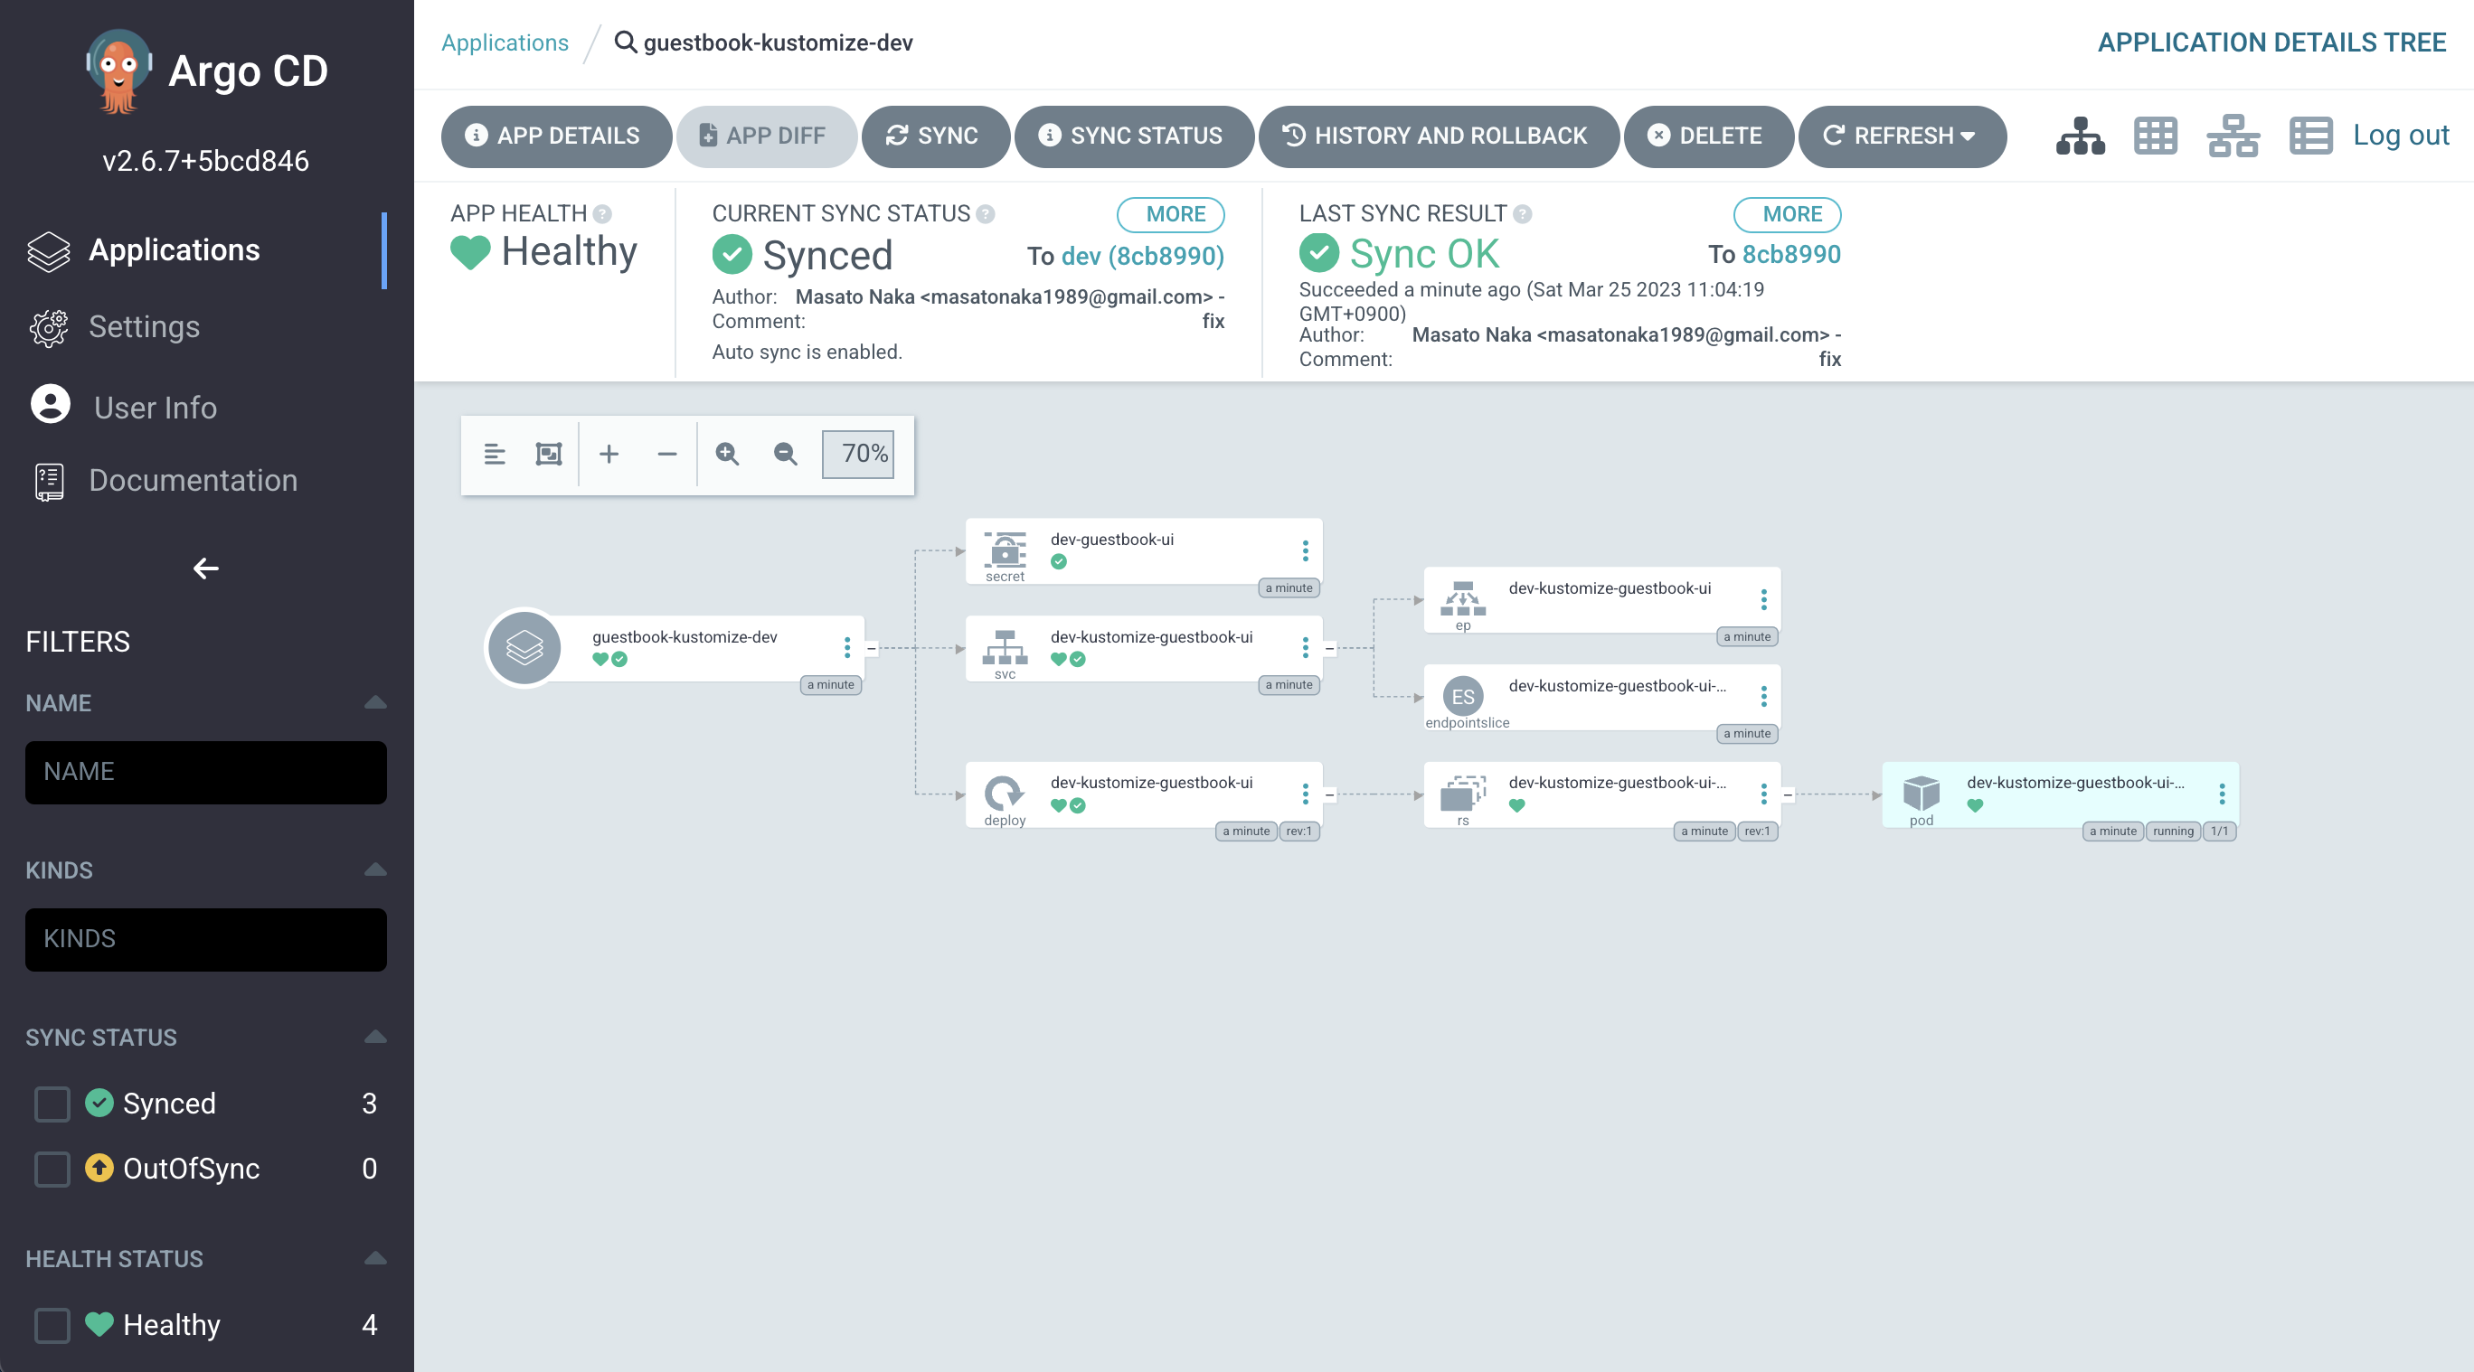
Task: Click the compact align nodes icon
Action: tap(495, 454)
